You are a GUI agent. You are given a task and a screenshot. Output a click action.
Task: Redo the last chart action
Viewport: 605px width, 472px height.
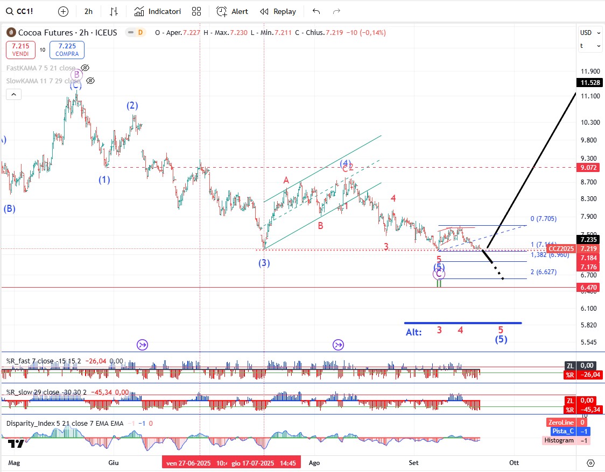(336, 12)
